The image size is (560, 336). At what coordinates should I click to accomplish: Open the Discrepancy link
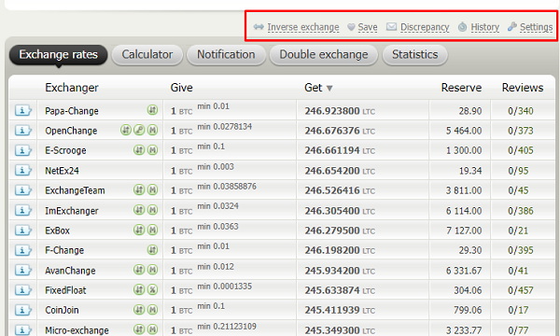[x=425, y=27]
